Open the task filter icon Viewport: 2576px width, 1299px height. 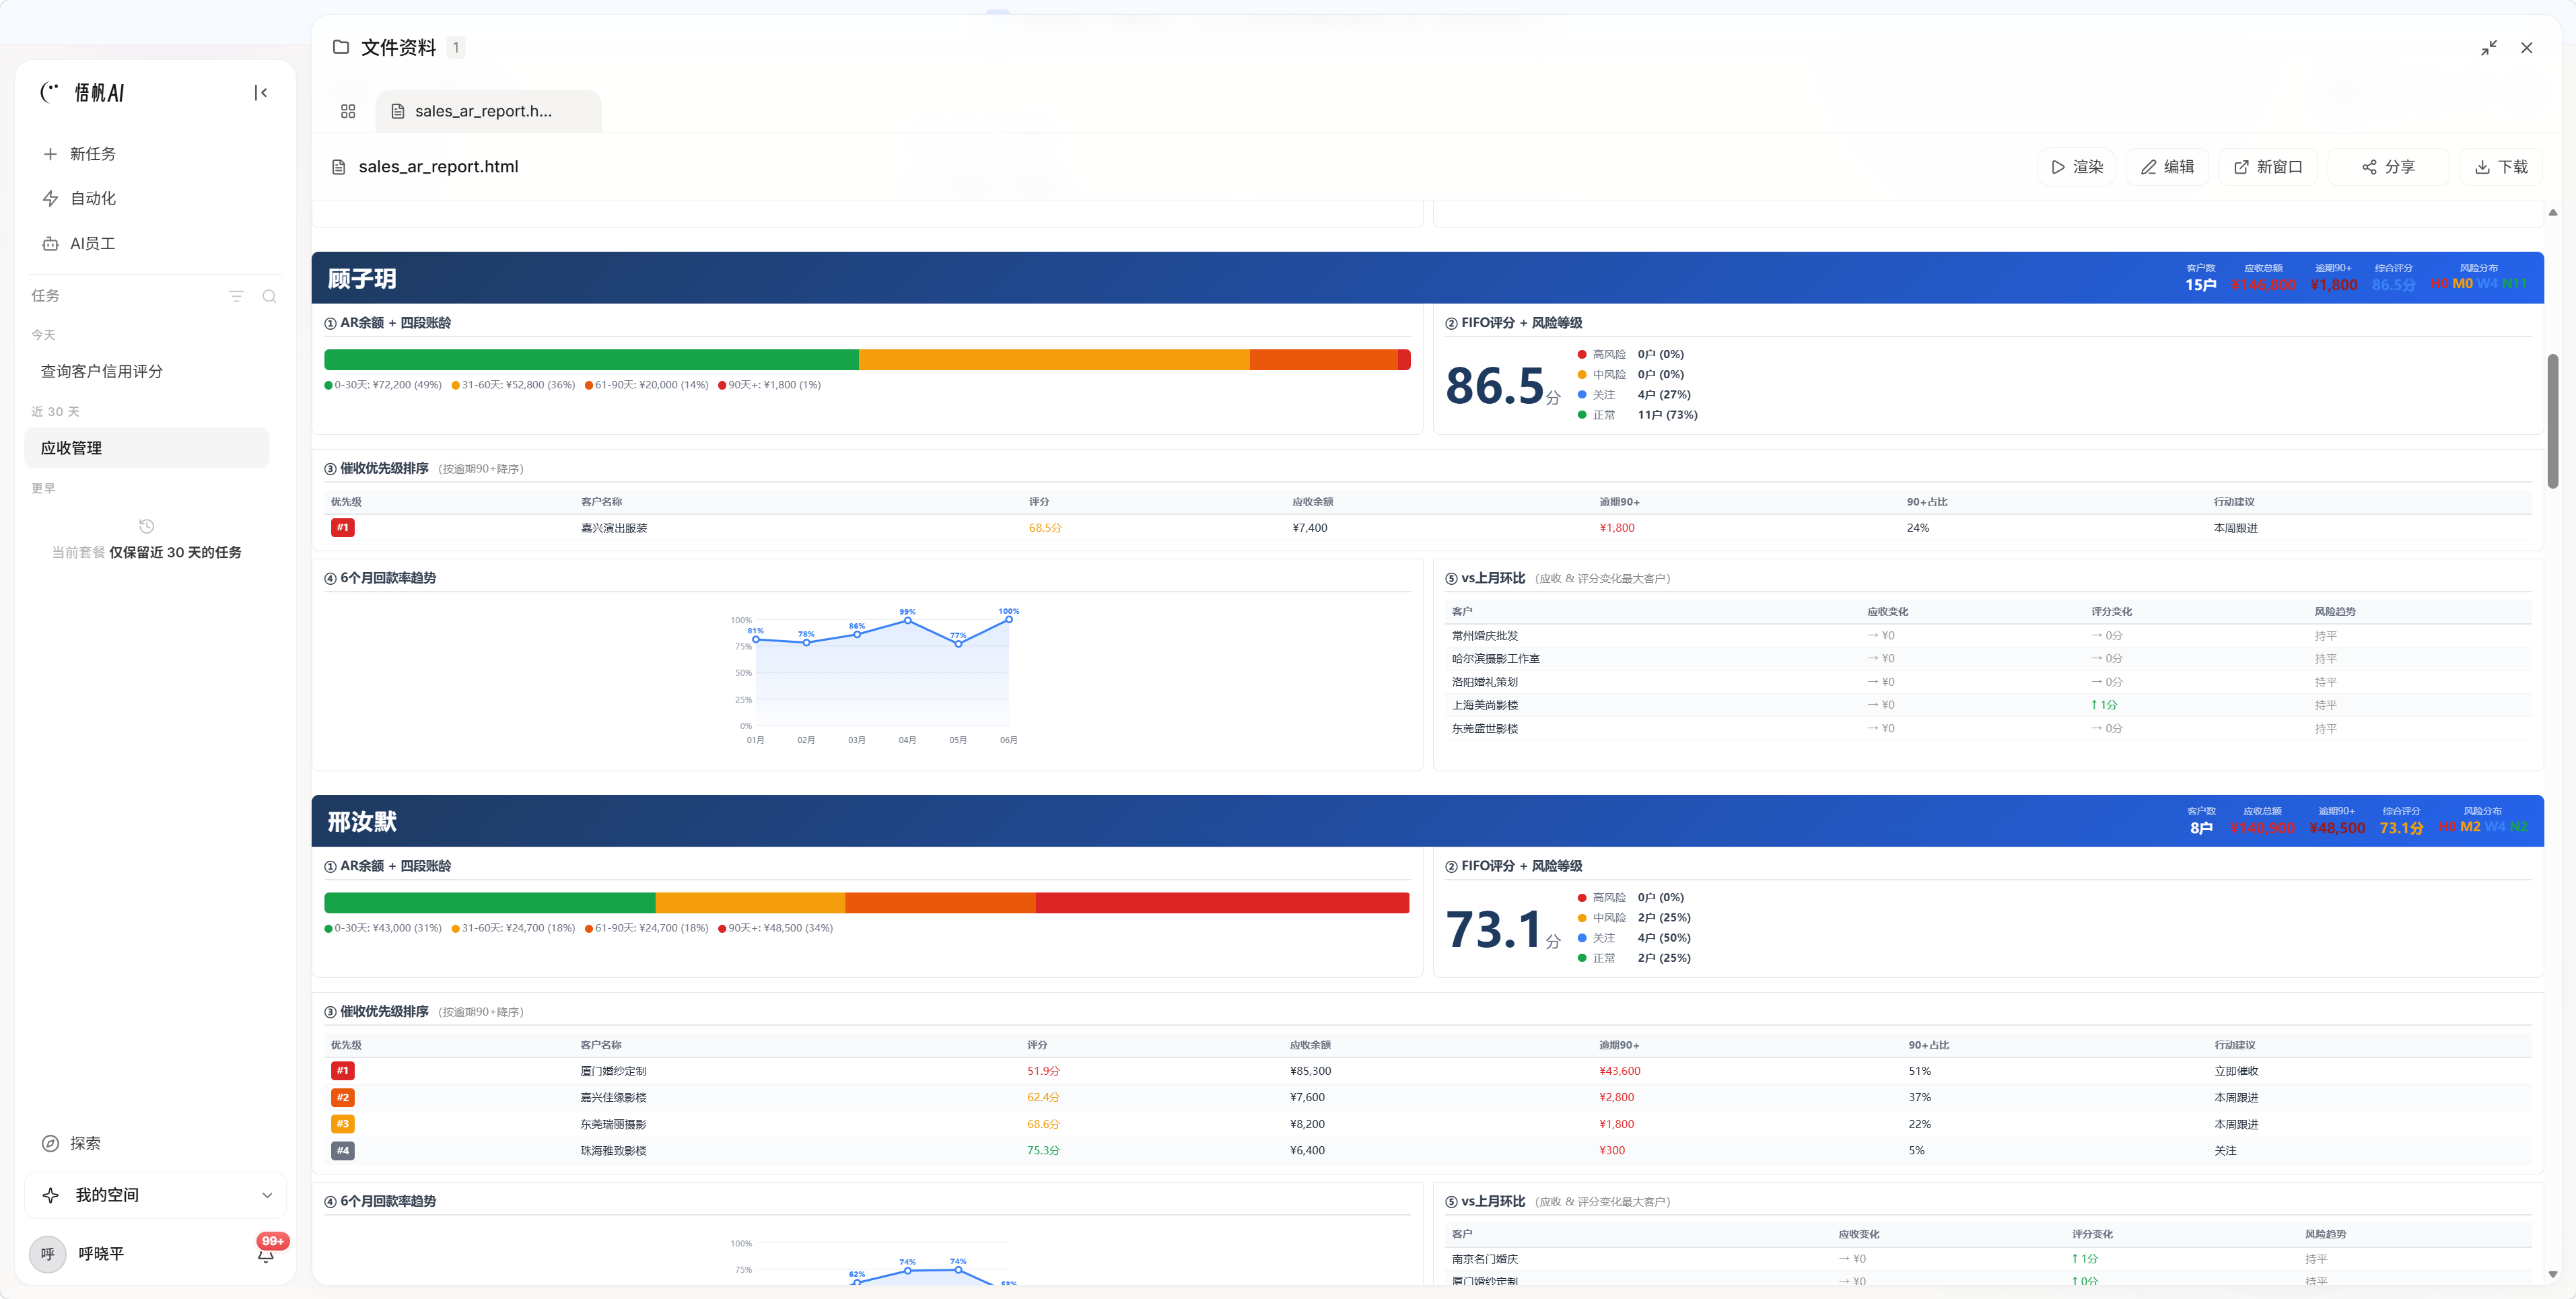pos(236,296)
